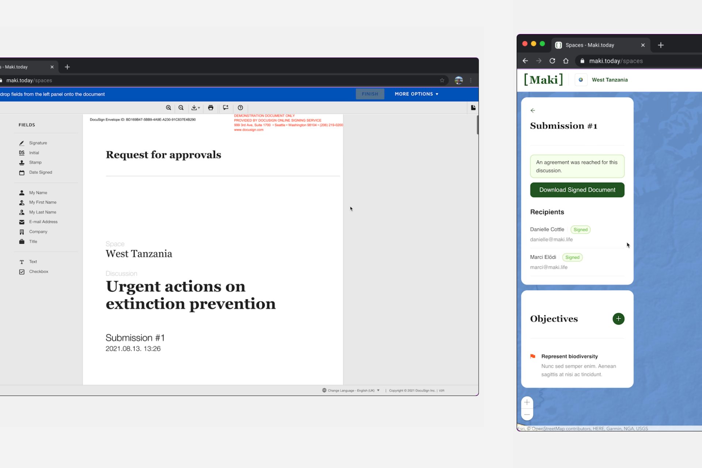Click Download Signed Document button

[577, 190]
